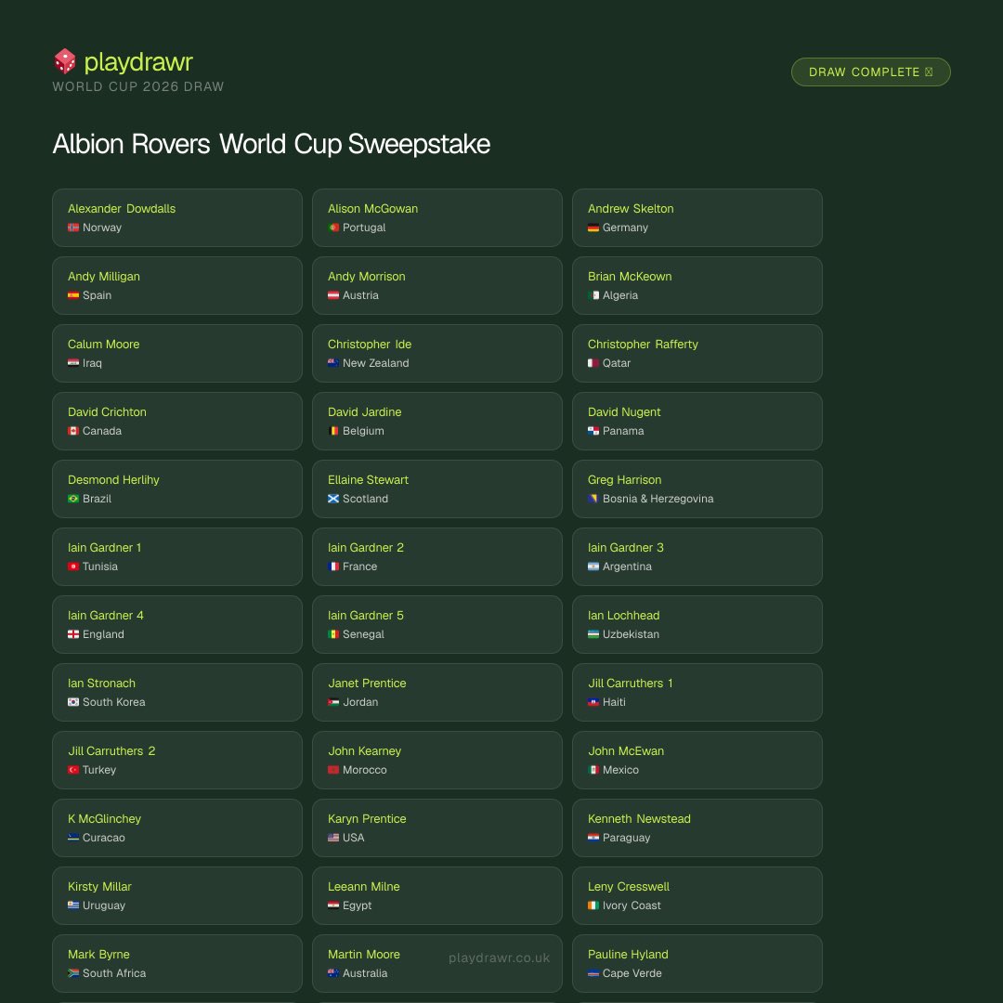
Task: Click the Uruguay flag icon
Action: click(73, 905)
